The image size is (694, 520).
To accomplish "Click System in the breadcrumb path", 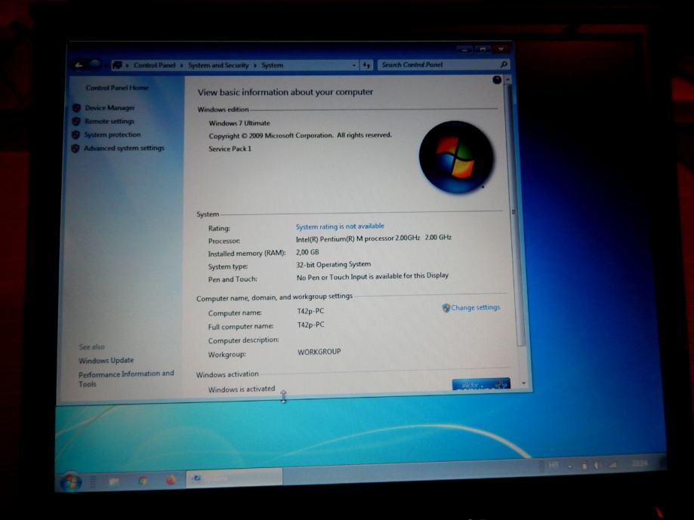I will (272, 65).
